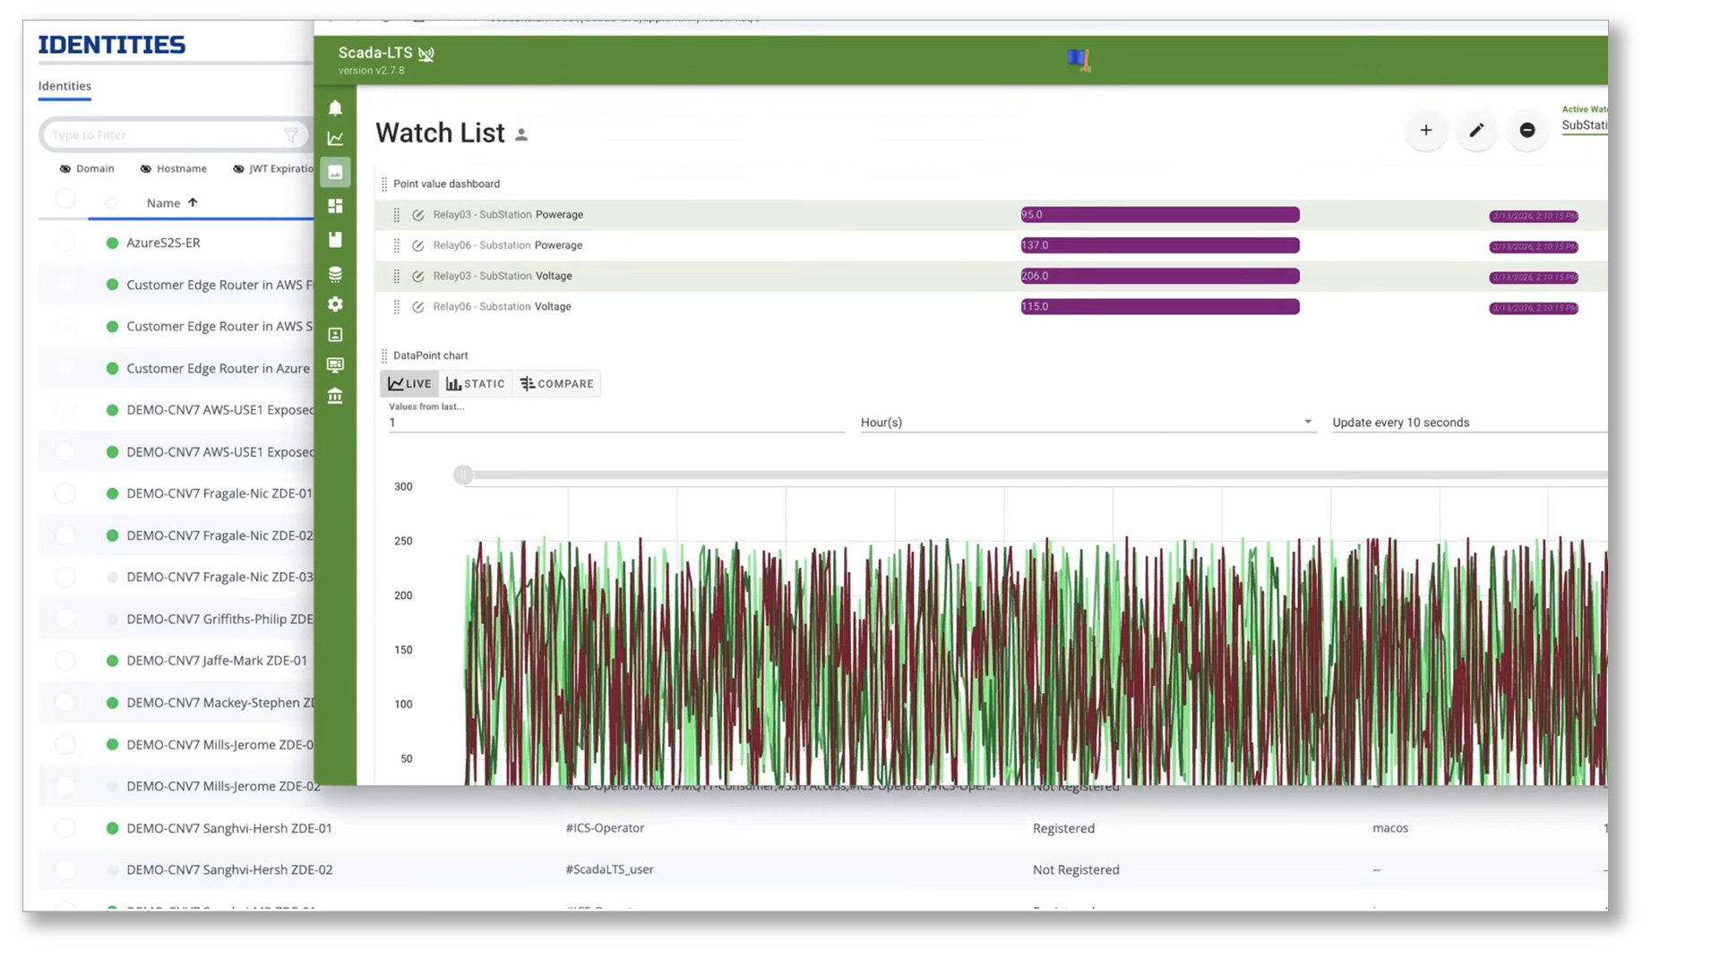Open alarms bell icon in sidebar
This screenshot has height=967, width=1720.
(335, 108)
